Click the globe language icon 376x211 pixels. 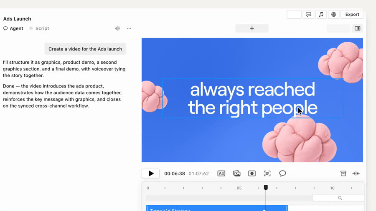tap(333, 14)
